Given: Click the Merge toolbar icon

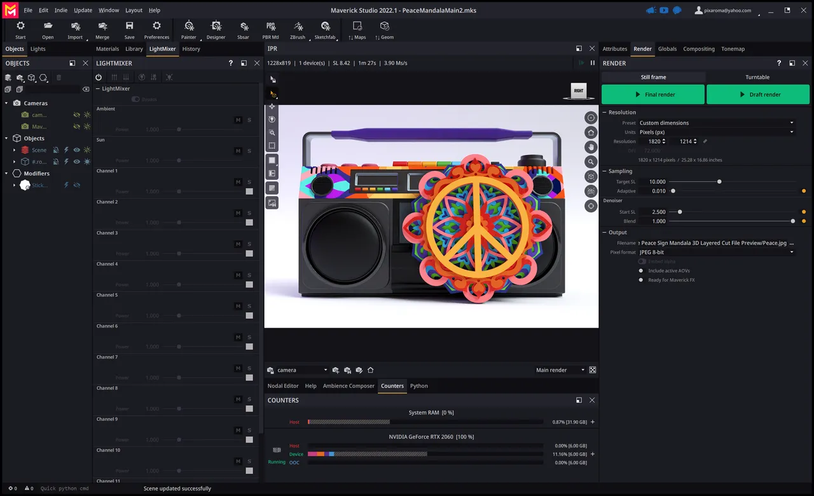Looking at the screenshot, I should pyautogui.click(x=102, y=29).
